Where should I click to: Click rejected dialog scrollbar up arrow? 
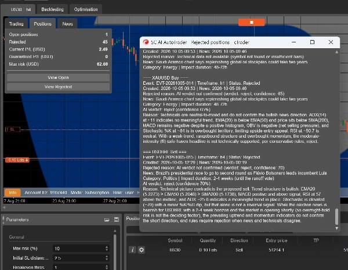336,52
